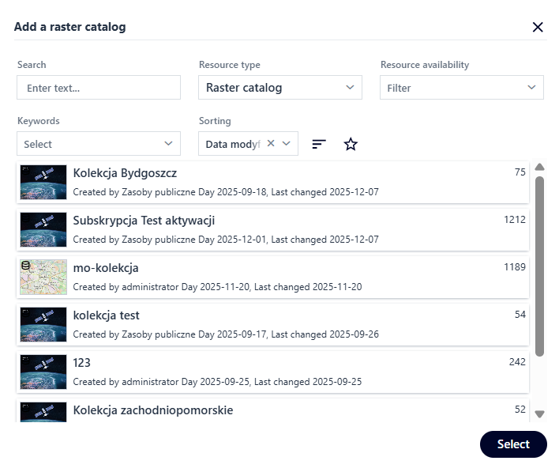Close the Add a raster catalog dialog
Screen dimensions: 559x472
click(x=538, y=27)
